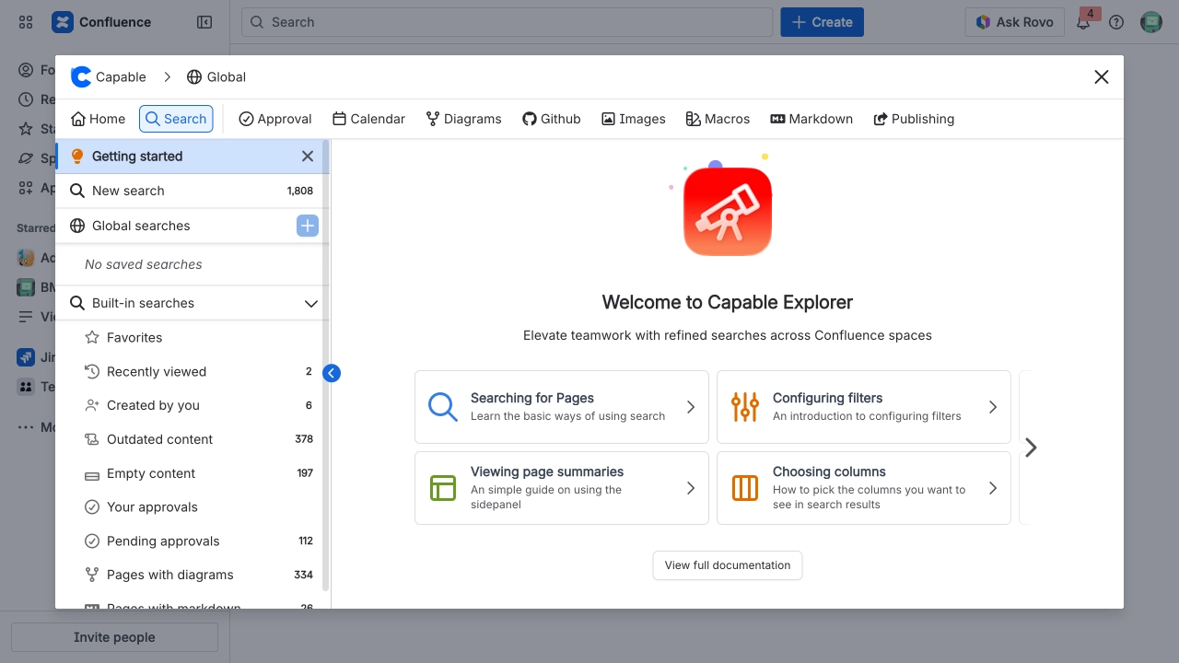Open the Approval tab

tap(275, 119)
